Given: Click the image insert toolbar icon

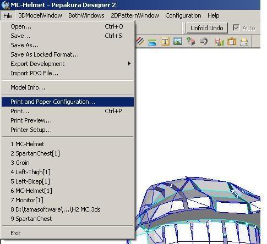Looking at the screenshot, I should tap(177, 41).
